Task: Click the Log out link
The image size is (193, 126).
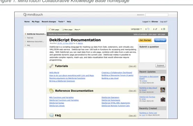Action: (163, 22)
